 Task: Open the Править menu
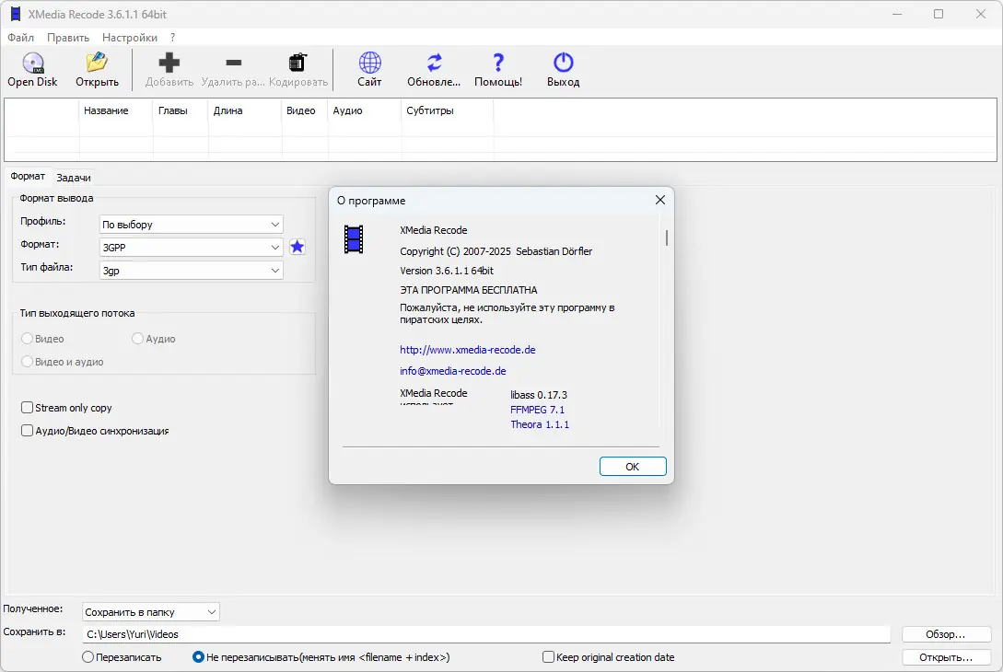click(68, 38)
